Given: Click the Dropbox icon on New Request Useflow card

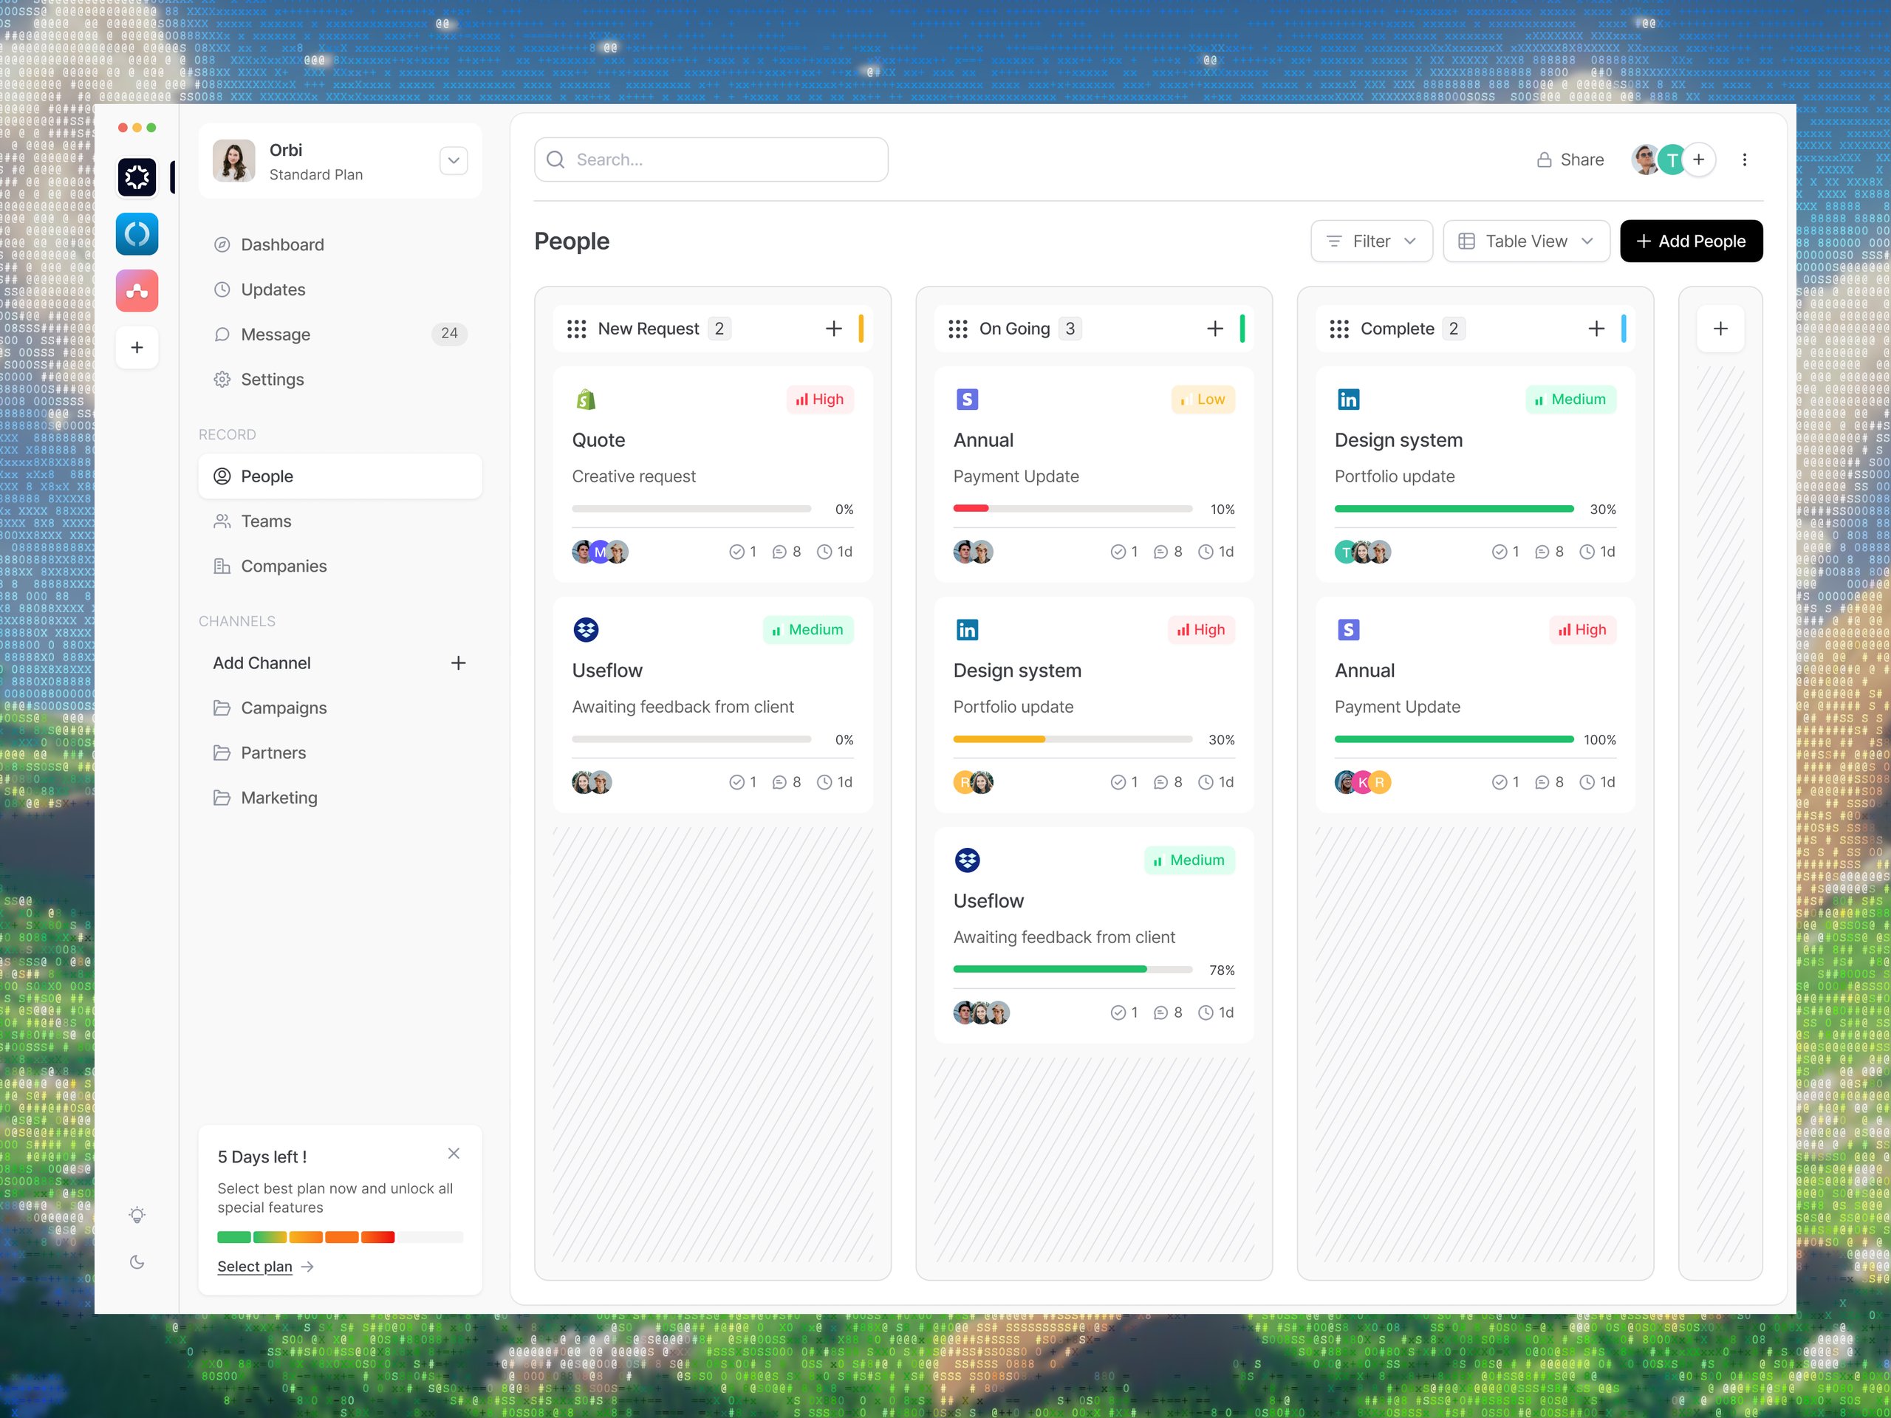Looking at the screenshot, I should click(586, 630).
